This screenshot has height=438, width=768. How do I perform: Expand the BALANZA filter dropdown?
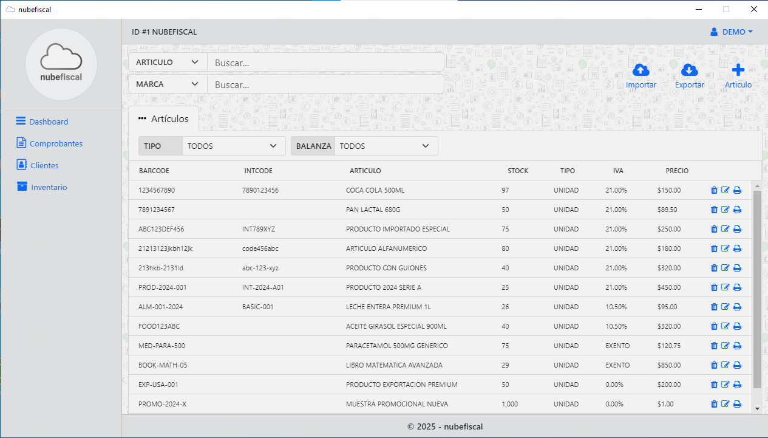pyautogui.click(x=386, y=146)
